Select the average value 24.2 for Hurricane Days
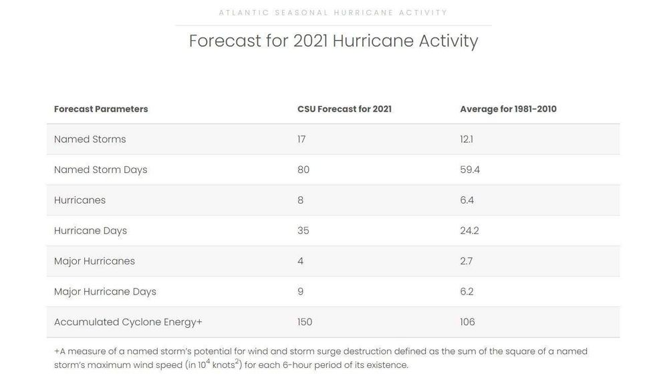Screen dimensions: 655x382 point(469,230)
